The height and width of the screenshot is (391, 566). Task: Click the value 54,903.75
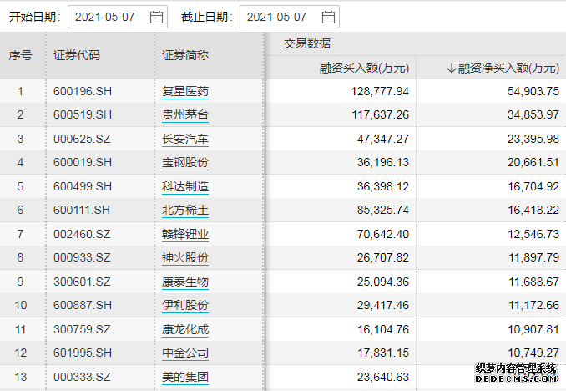pos(533,91)
